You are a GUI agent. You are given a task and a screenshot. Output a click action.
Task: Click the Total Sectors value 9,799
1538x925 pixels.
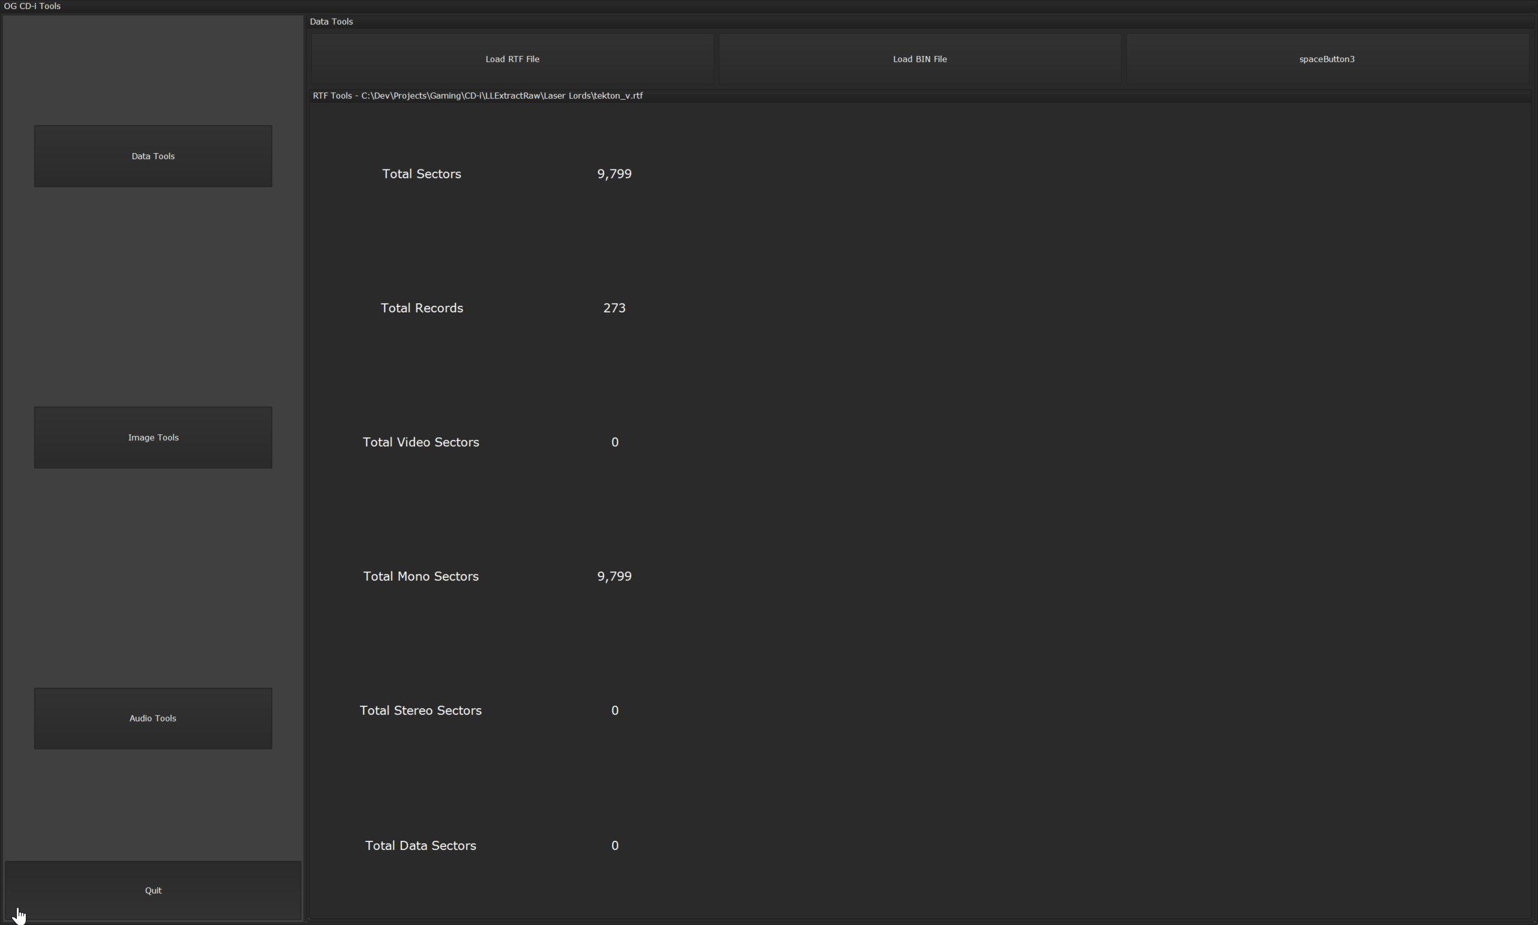coord(614,174)
